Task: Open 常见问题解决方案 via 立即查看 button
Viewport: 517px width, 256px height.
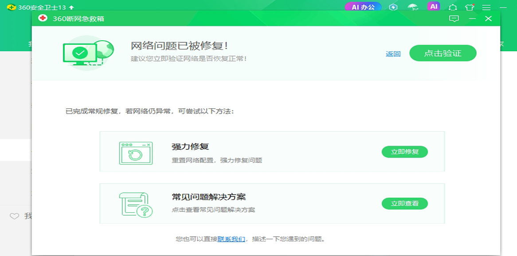Action: pos(404,203)
